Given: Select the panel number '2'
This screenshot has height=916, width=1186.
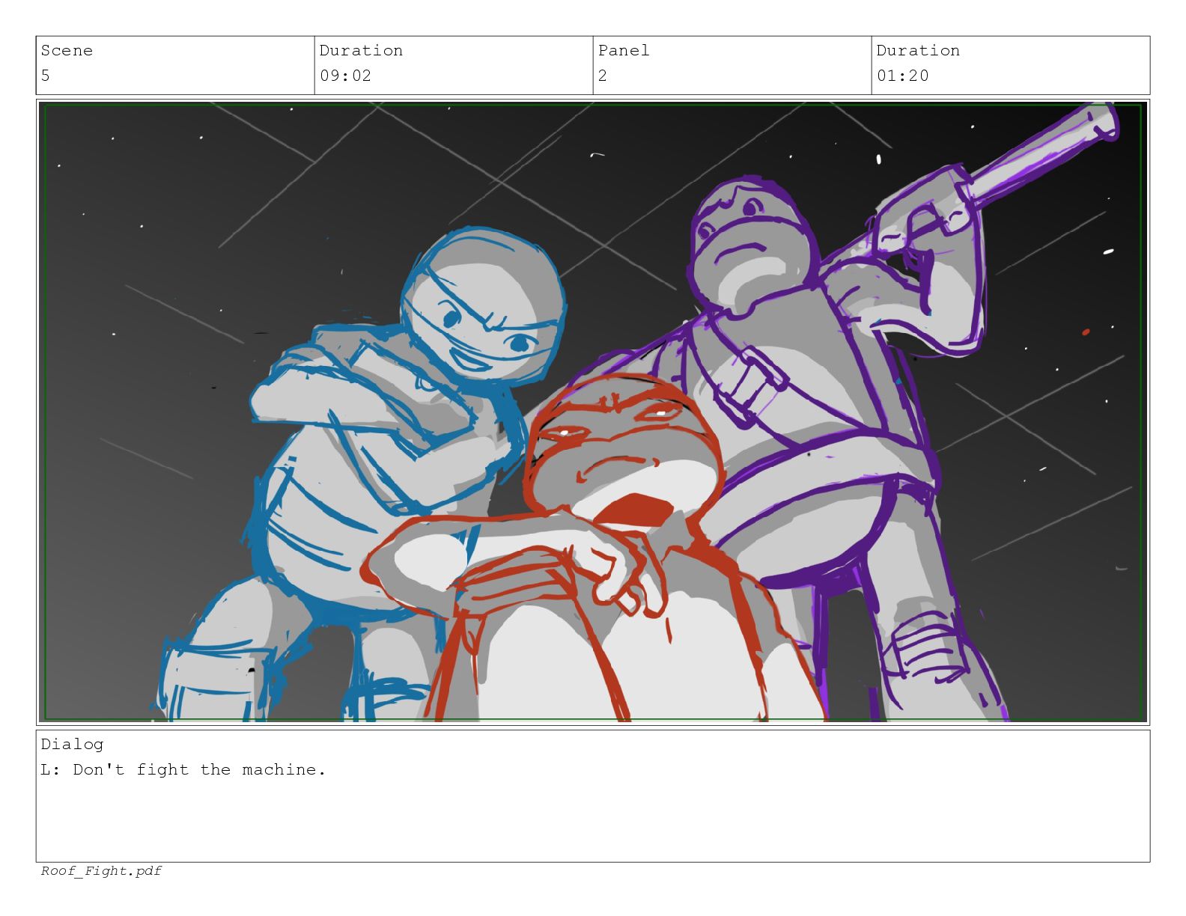Looking at the screenshot, I should (x=602, y=76).
